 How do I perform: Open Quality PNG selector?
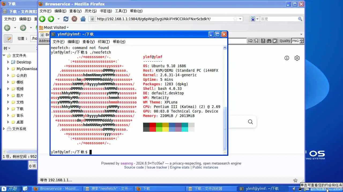297,41
